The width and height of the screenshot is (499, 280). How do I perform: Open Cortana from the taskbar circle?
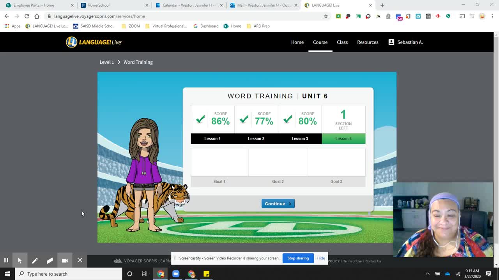click(130, 274)
